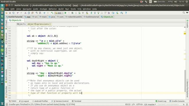Click the Synchronize toolbar icon
Viewport: 189px width, 106px height.
click(13, 13)
